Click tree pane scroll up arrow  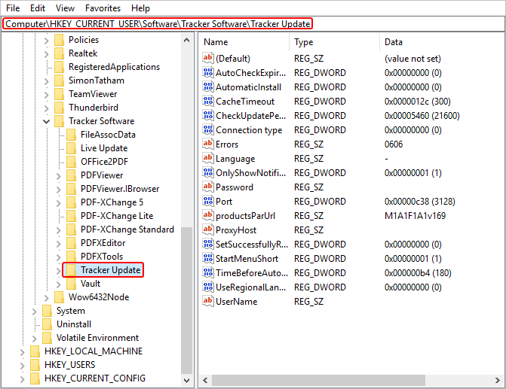[x=186, y=40]
